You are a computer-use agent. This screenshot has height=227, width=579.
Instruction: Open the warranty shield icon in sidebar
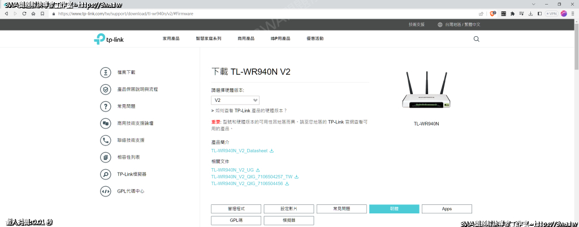105,89
